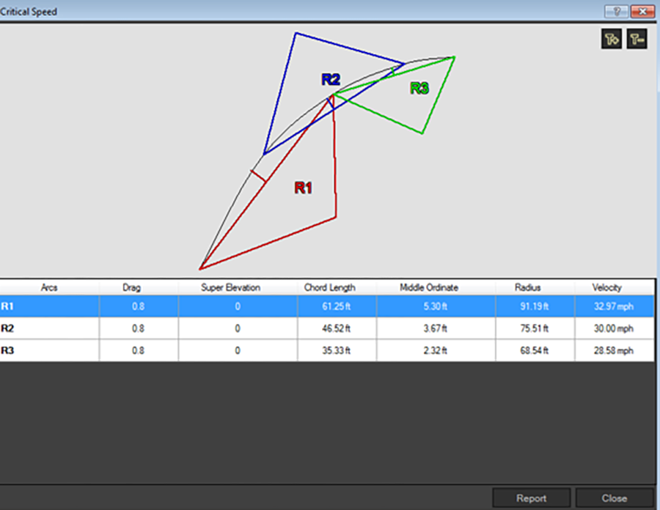This screenshot has height=510, width=660.
Task: Click the blue R2 label in diagram
Action: [331, 80]
